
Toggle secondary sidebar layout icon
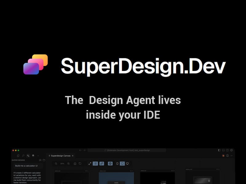[227, 150]
